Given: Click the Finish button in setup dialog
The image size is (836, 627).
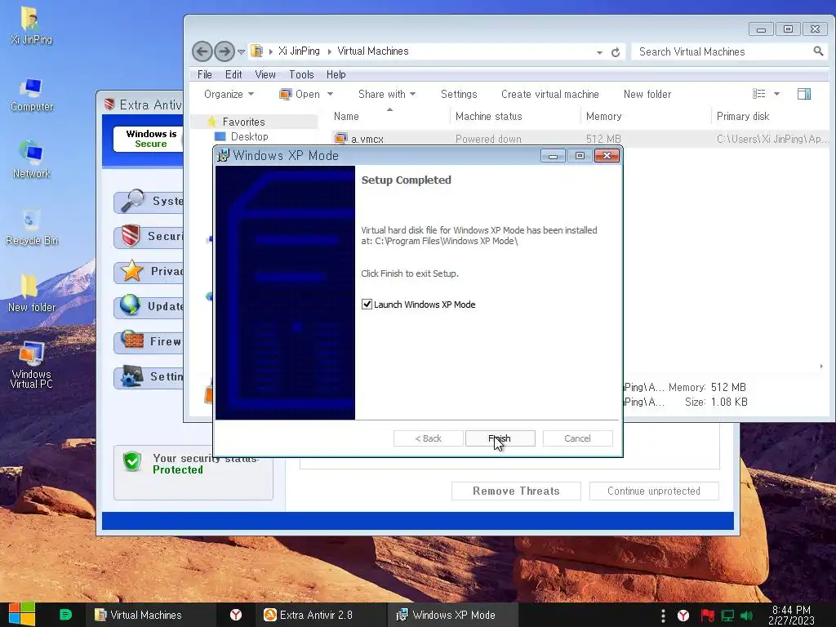Looking at the screenshot, I should point(500,438).
